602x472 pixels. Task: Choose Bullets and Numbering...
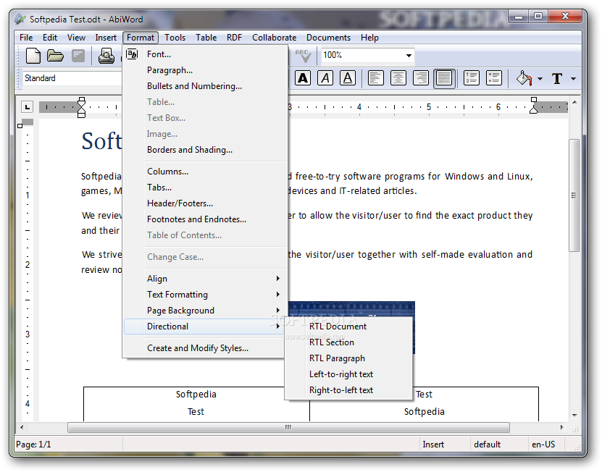coord(206,86)
